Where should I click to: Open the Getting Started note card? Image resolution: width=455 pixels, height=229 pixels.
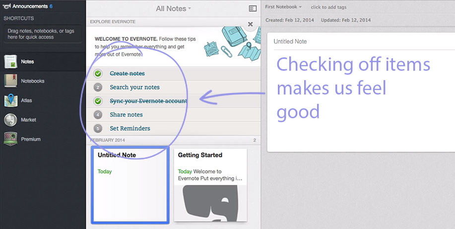(x=210, y=185)
